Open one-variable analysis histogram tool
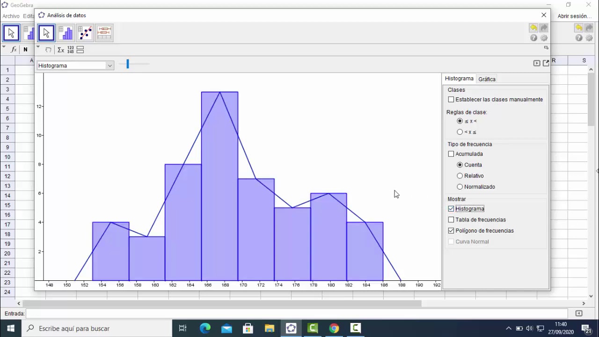Screen dimensions: 599x337 coord(66,33)
